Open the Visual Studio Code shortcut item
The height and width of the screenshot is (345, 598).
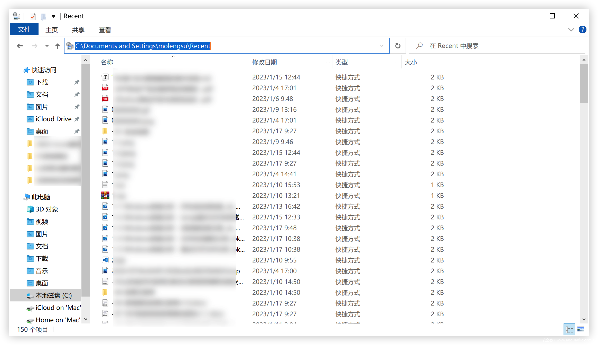click(105, 260)
